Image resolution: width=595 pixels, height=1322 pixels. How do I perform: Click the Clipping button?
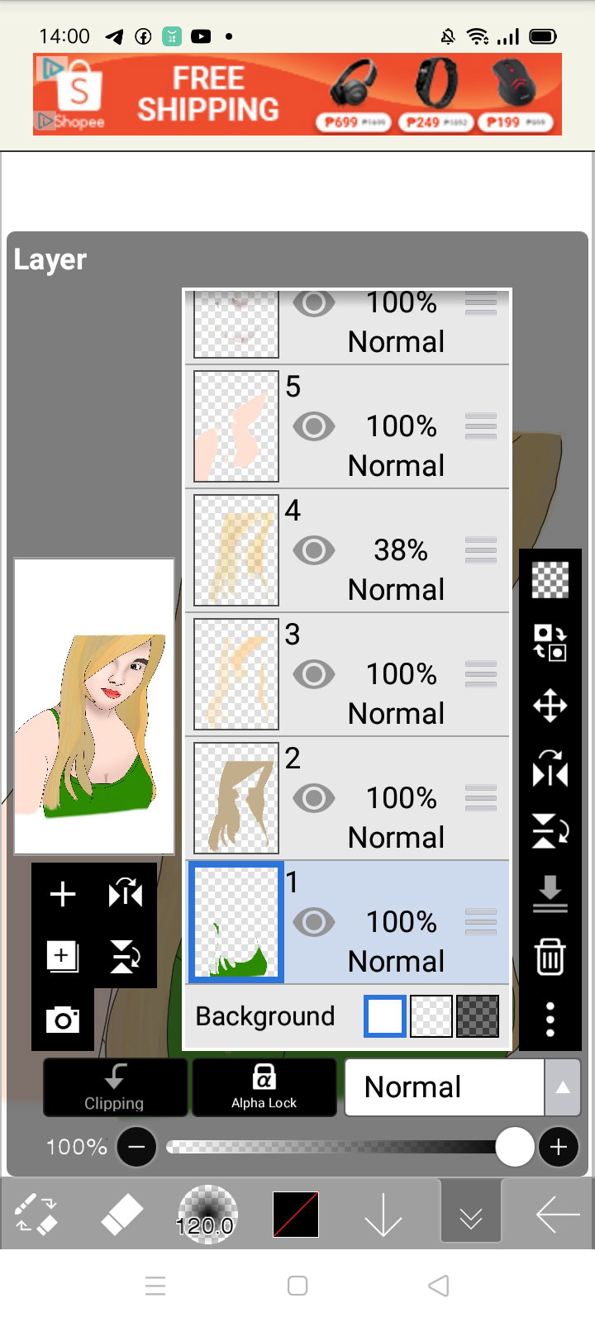[x=115, y=1087]
